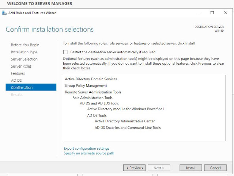Select Group Policy Management entry
Viewport: 234px width, 176px height.
coord(86,85)
